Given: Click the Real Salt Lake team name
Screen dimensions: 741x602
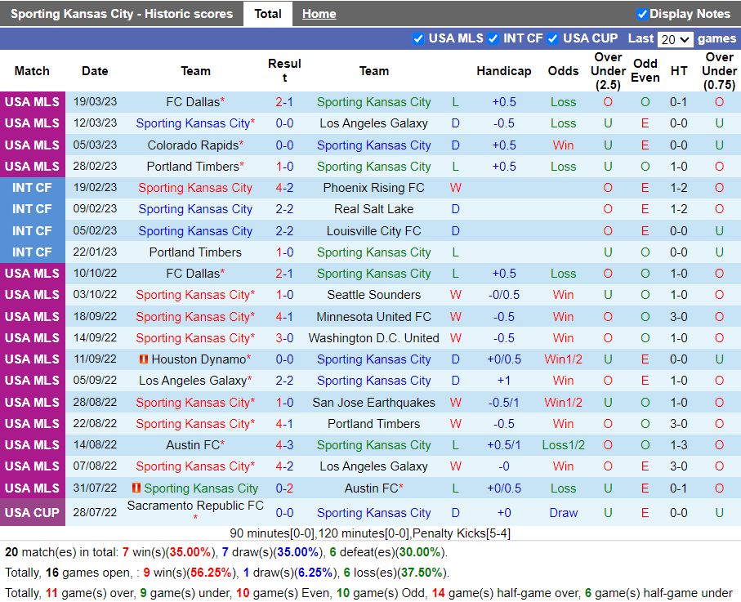Looking at the screenshot, I should pyautogui.click(x=373, y=209).
